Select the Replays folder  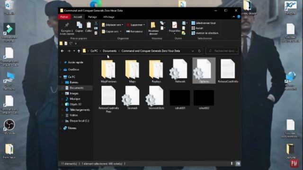(x=156, y=71)
